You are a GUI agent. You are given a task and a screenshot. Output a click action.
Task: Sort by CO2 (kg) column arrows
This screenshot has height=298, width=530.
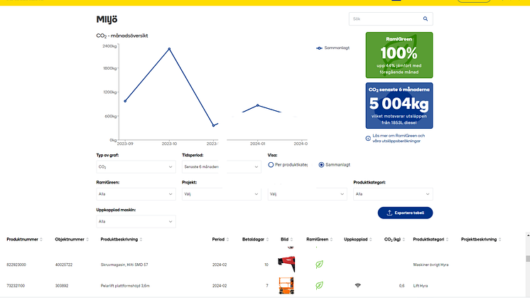point(404,240)
